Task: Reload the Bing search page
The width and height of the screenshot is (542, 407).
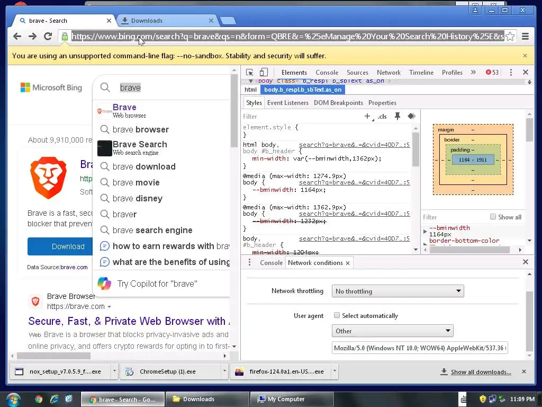Action: pos(48,36)
